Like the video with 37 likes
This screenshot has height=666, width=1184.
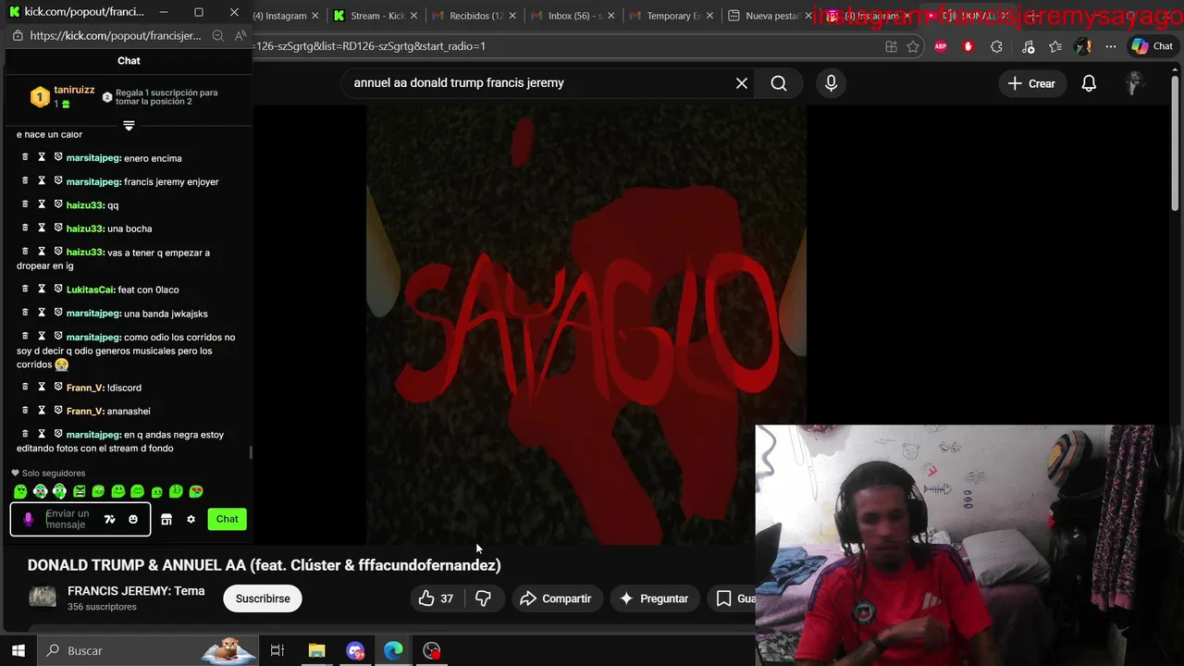(x=436, y=598)
